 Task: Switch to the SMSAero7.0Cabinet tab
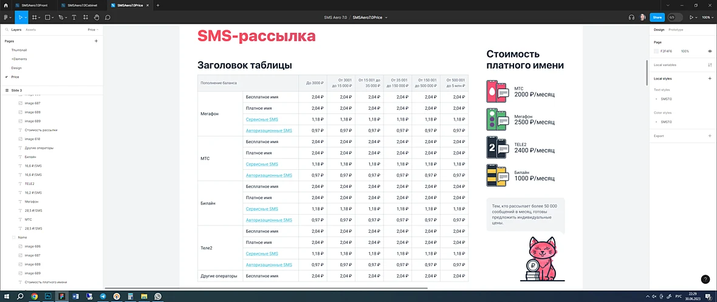83,5
